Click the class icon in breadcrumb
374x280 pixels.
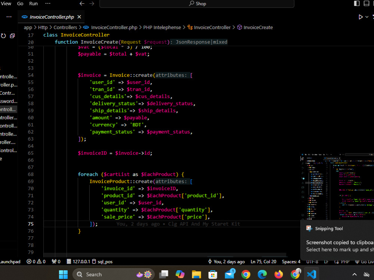(x=190, y=27)
